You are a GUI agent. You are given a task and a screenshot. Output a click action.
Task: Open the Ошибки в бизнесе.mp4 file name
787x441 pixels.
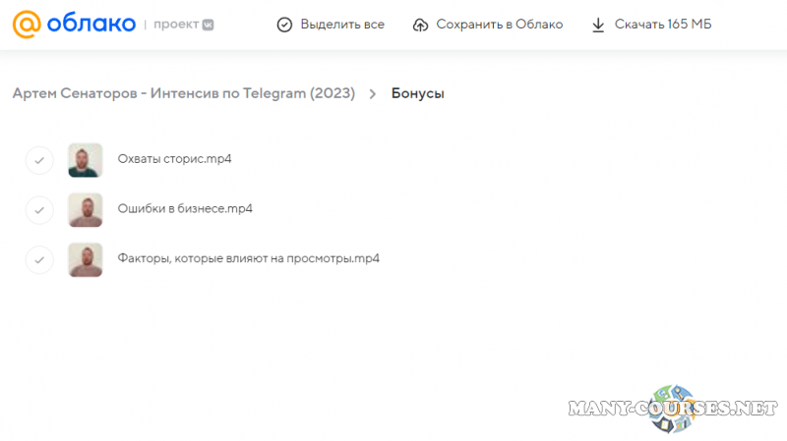(185, 209)
